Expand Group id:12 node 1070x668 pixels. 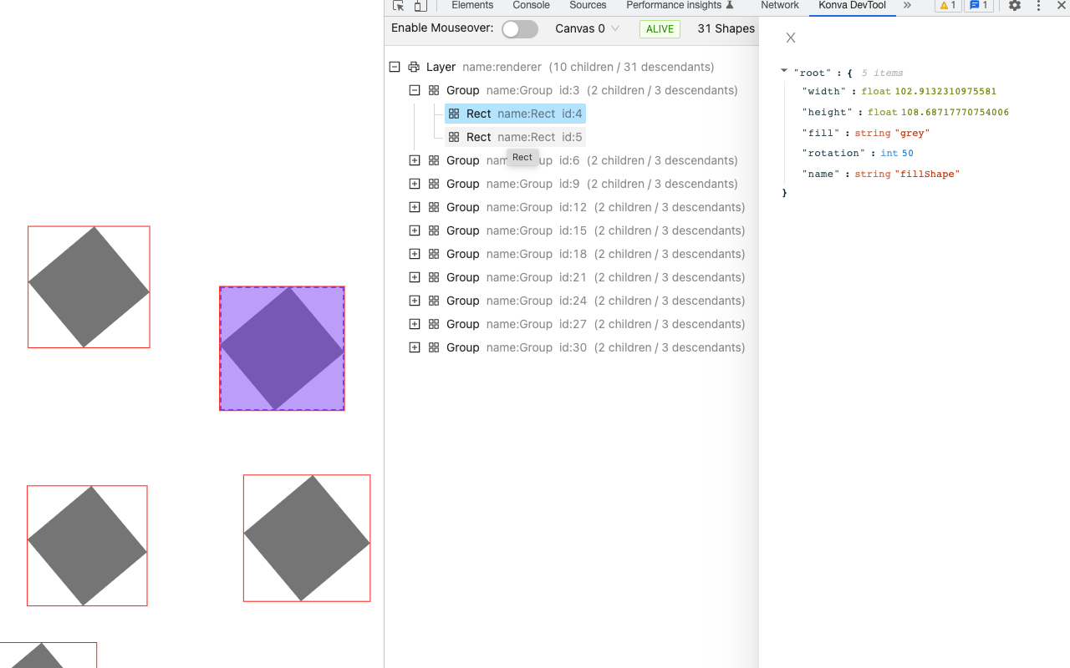415,207
